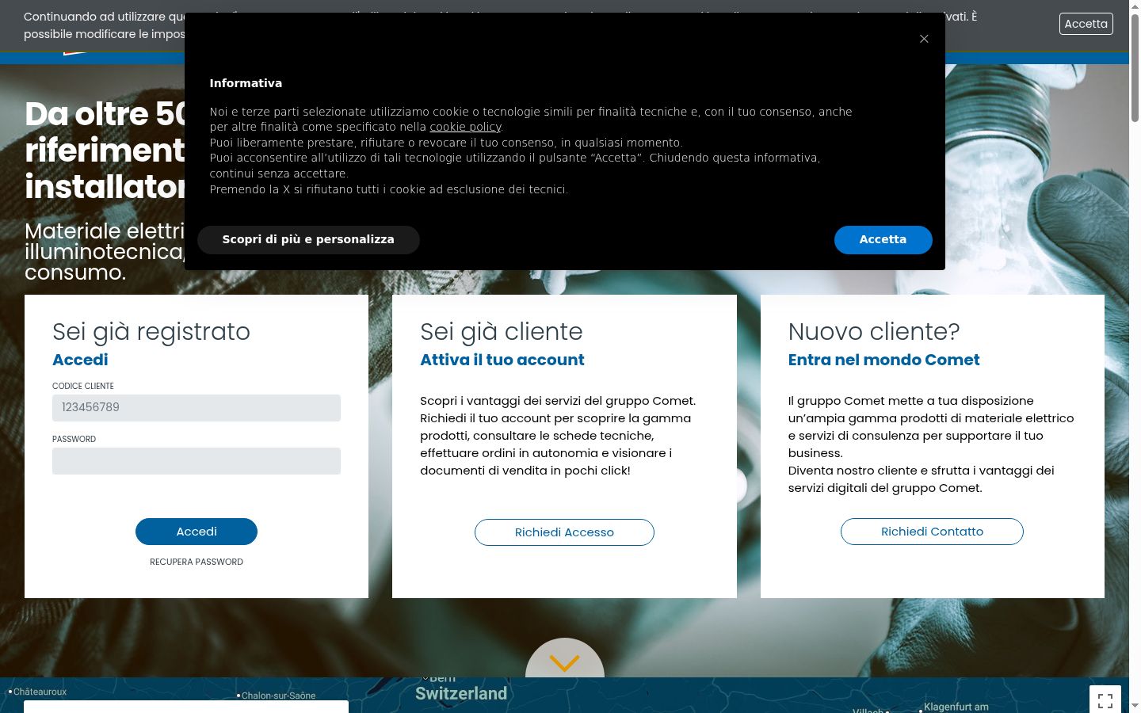
Task: Open the Recupera Password link
Action: [x=197, y=562]
